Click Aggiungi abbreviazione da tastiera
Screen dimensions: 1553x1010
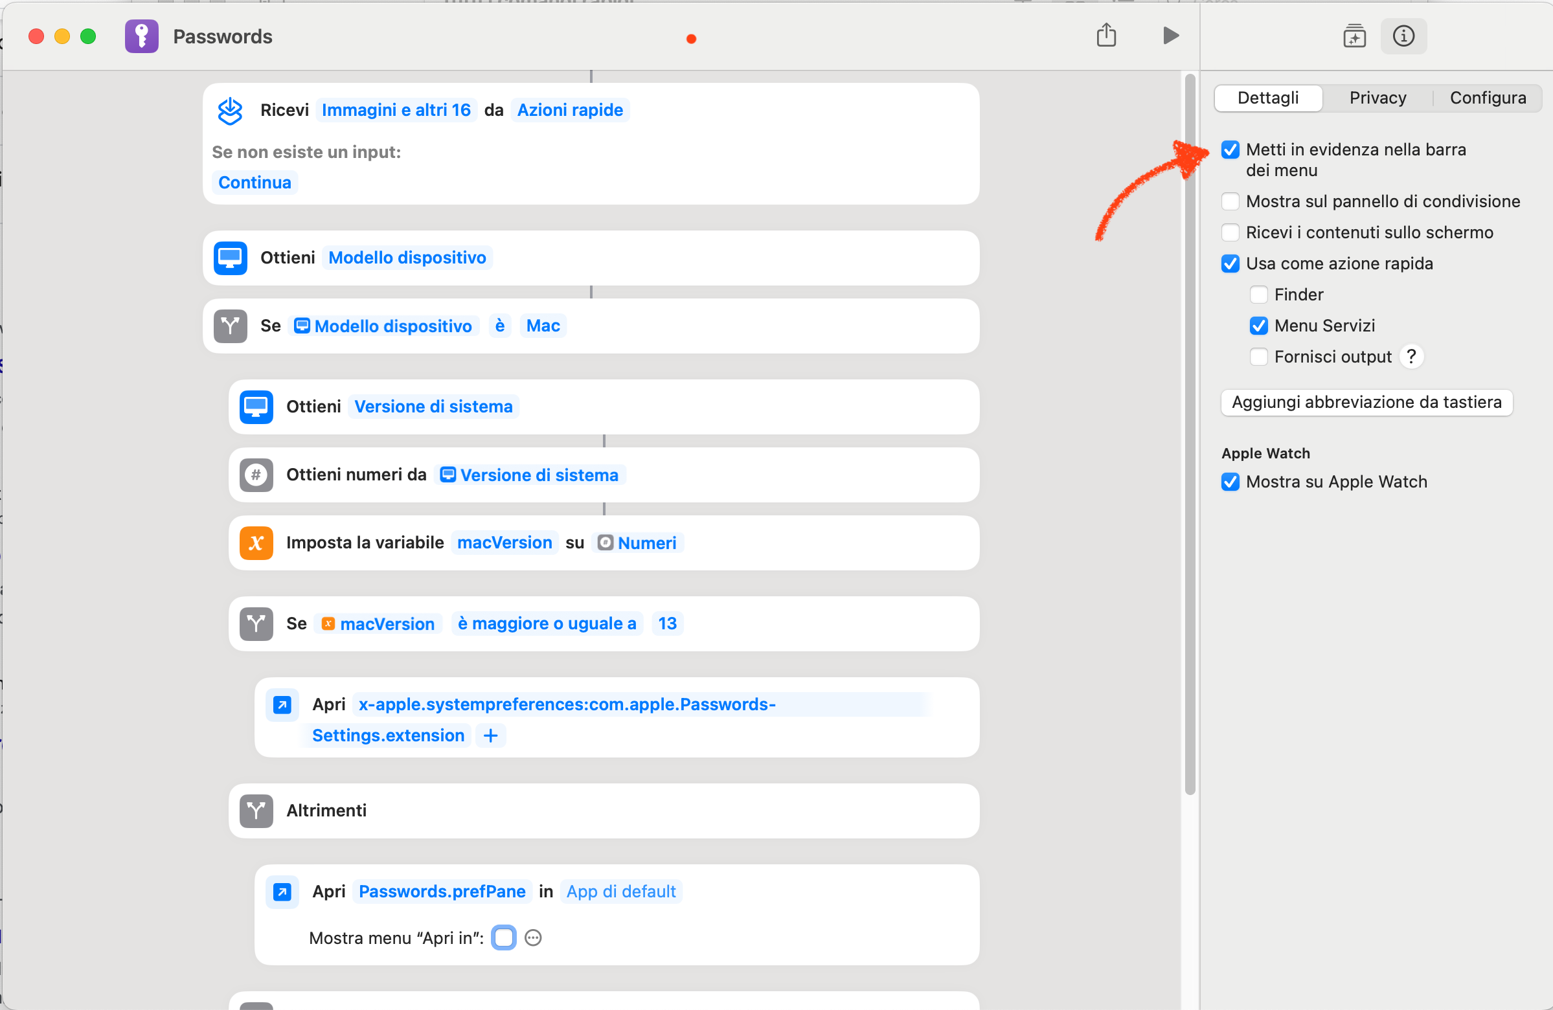[x=1366, y=403]
